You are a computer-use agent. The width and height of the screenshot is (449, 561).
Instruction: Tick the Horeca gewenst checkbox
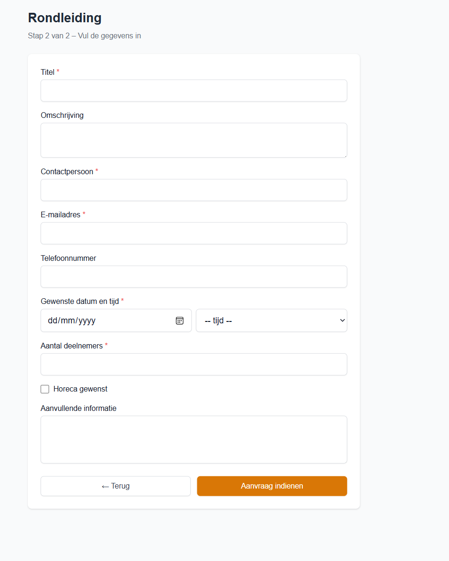coord(45,389)
